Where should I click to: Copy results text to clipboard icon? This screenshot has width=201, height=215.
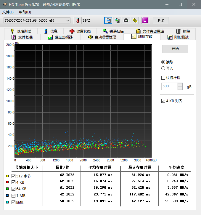point(108,20)
